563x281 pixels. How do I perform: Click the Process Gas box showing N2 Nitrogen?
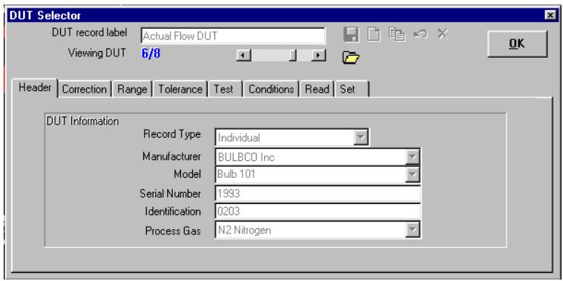coord(317,230)
